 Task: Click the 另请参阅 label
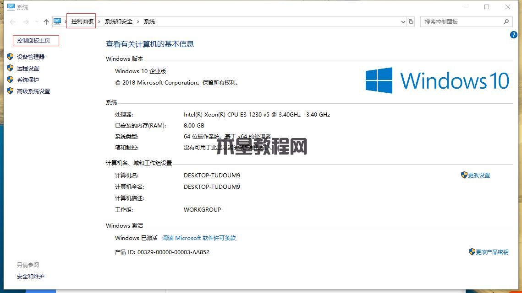28,265
